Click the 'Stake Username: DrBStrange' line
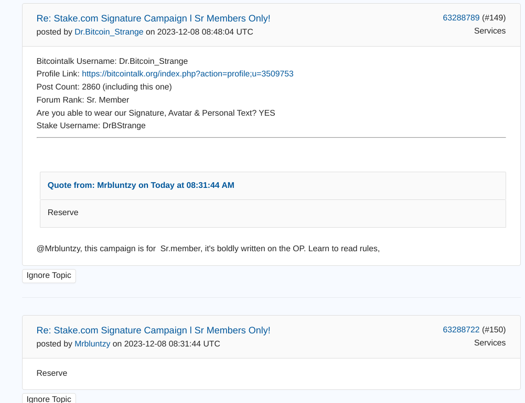Image resolution: width=525 pixels, height=403 pixels. click(x=91, y=126)
